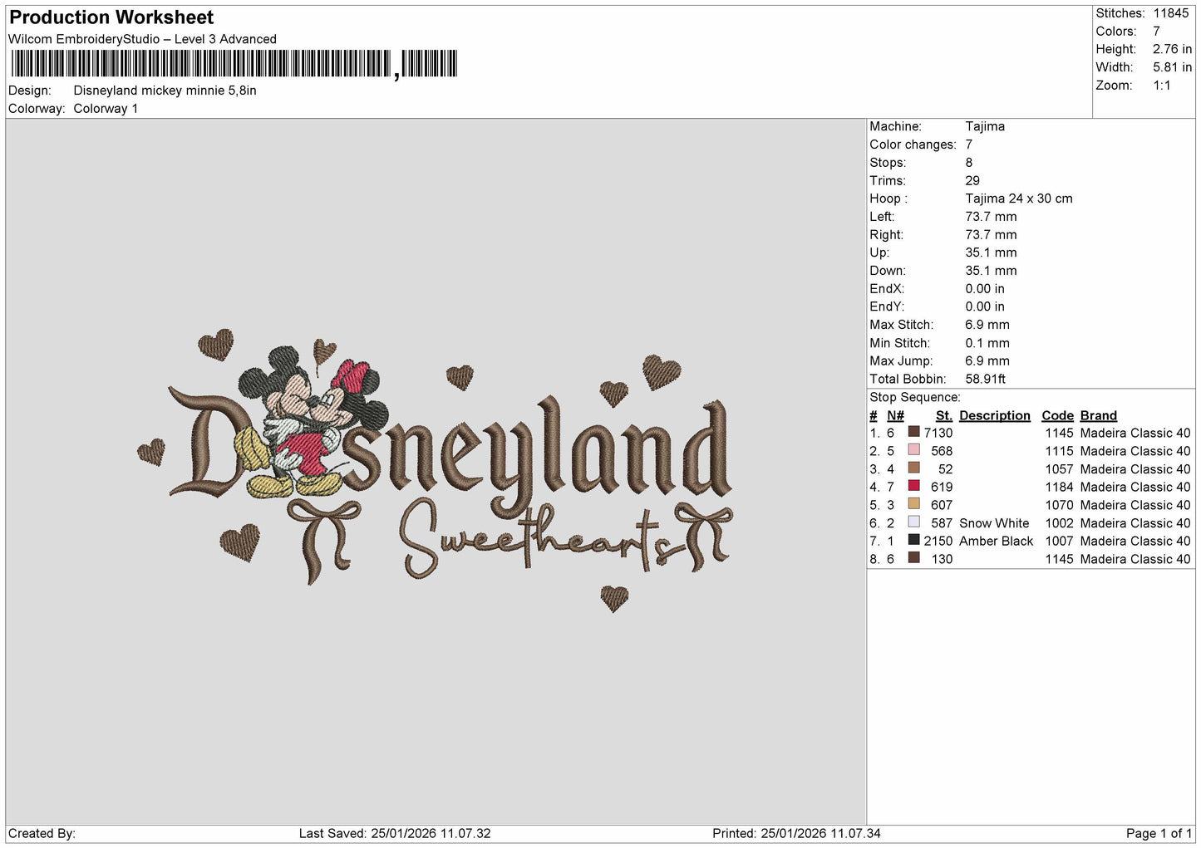The height and width of the screenshot is (848, 1201).
Task: Click the brown swatch for stop 1
Action: [x=914, y=432]
